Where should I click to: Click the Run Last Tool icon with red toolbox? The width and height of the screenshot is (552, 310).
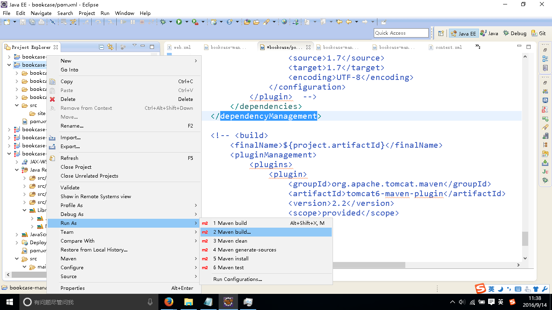(195, 22)
